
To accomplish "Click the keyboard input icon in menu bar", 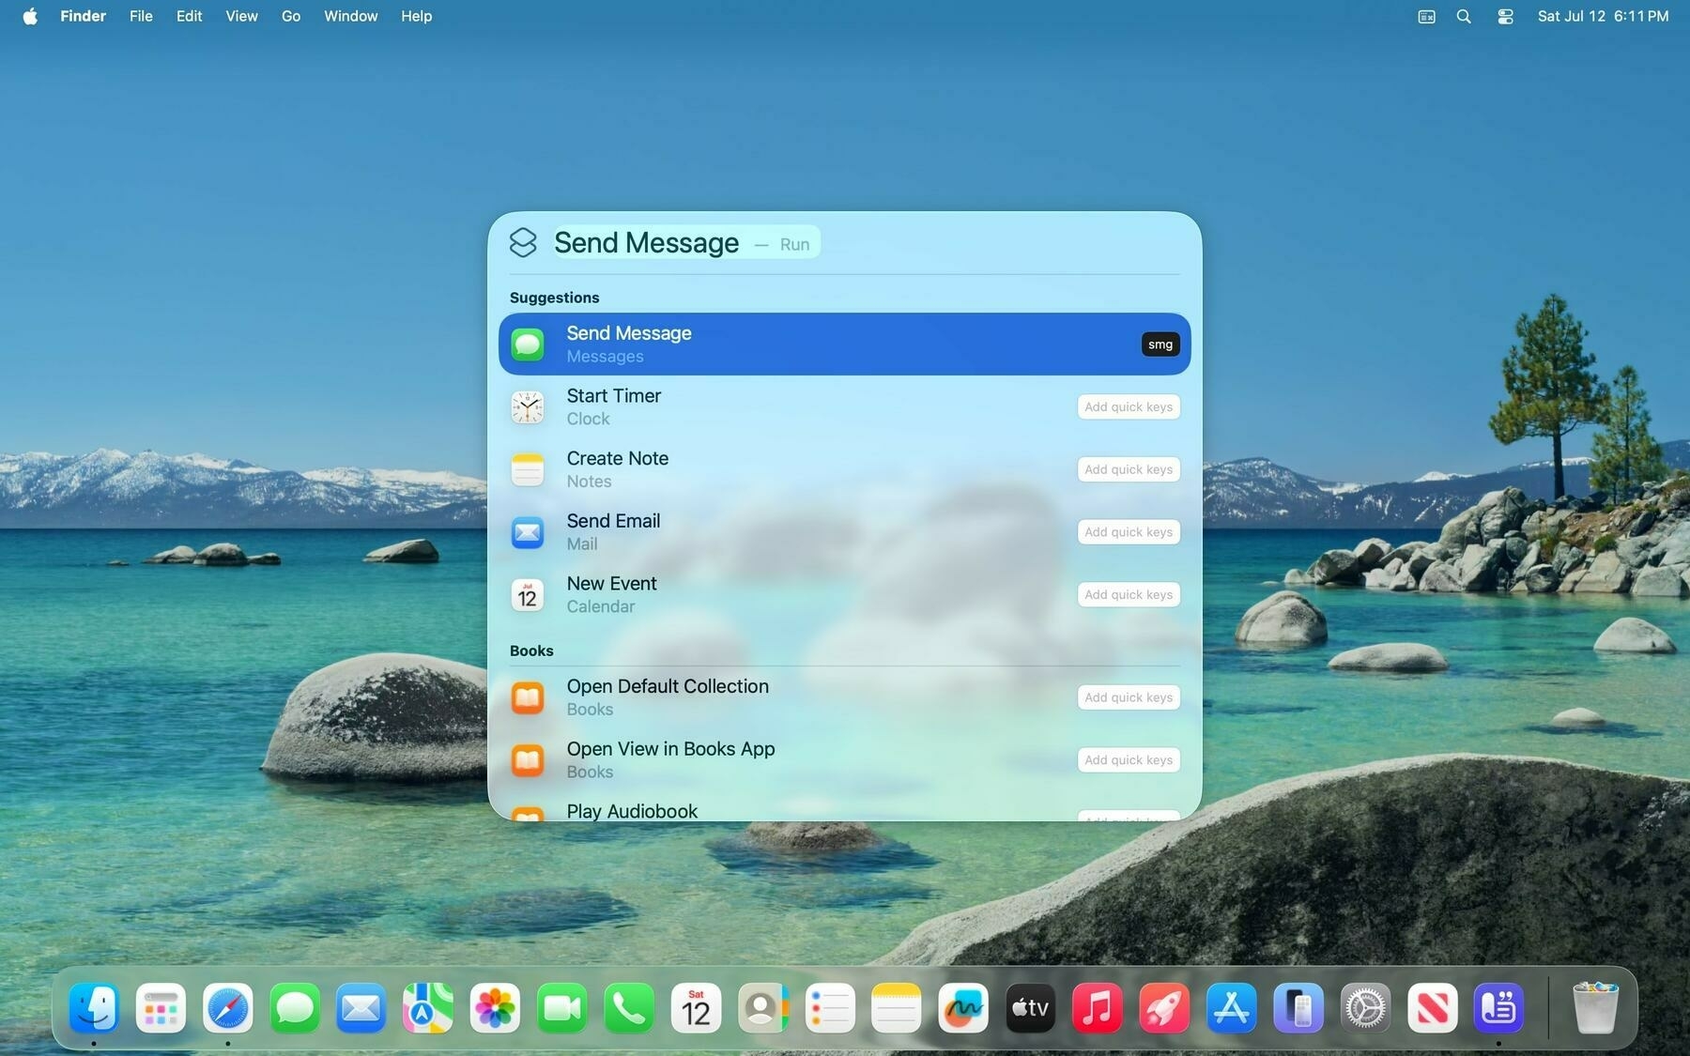I will coord(1426,16).
